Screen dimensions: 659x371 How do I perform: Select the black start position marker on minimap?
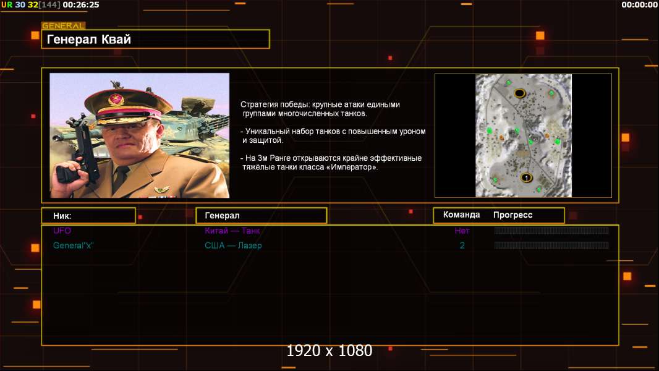click(x=519, y=93)
